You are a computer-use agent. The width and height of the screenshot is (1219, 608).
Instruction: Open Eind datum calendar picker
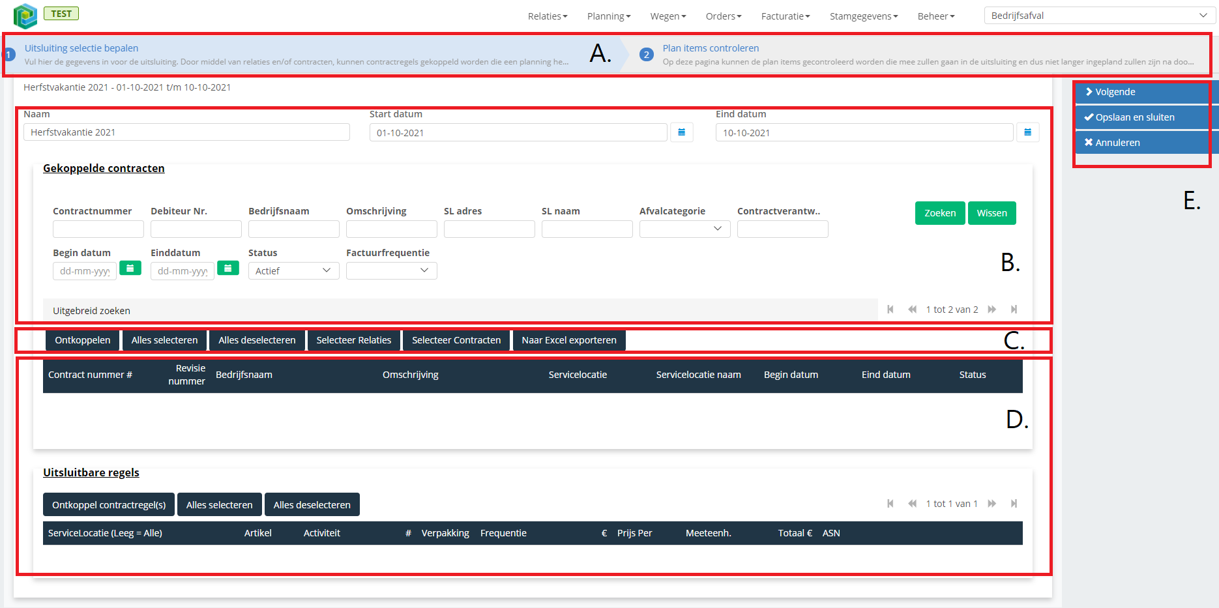pyautogui.click(x=1027, y=132)
